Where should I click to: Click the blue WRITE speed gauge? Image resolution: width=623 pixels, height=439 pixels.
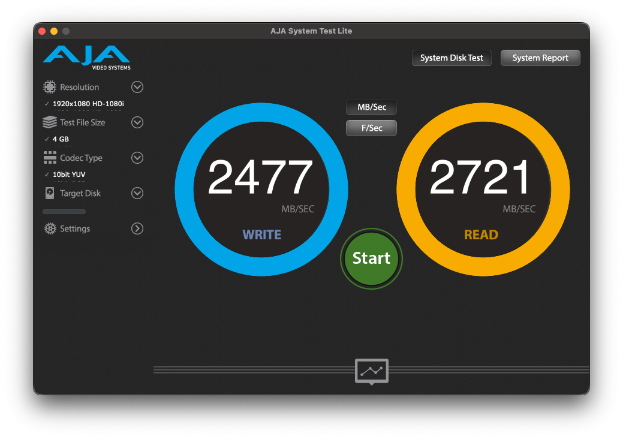pos(261,190)
